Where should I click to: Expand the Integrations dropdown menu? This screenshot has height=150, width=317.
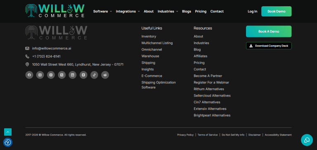point(128,12)
